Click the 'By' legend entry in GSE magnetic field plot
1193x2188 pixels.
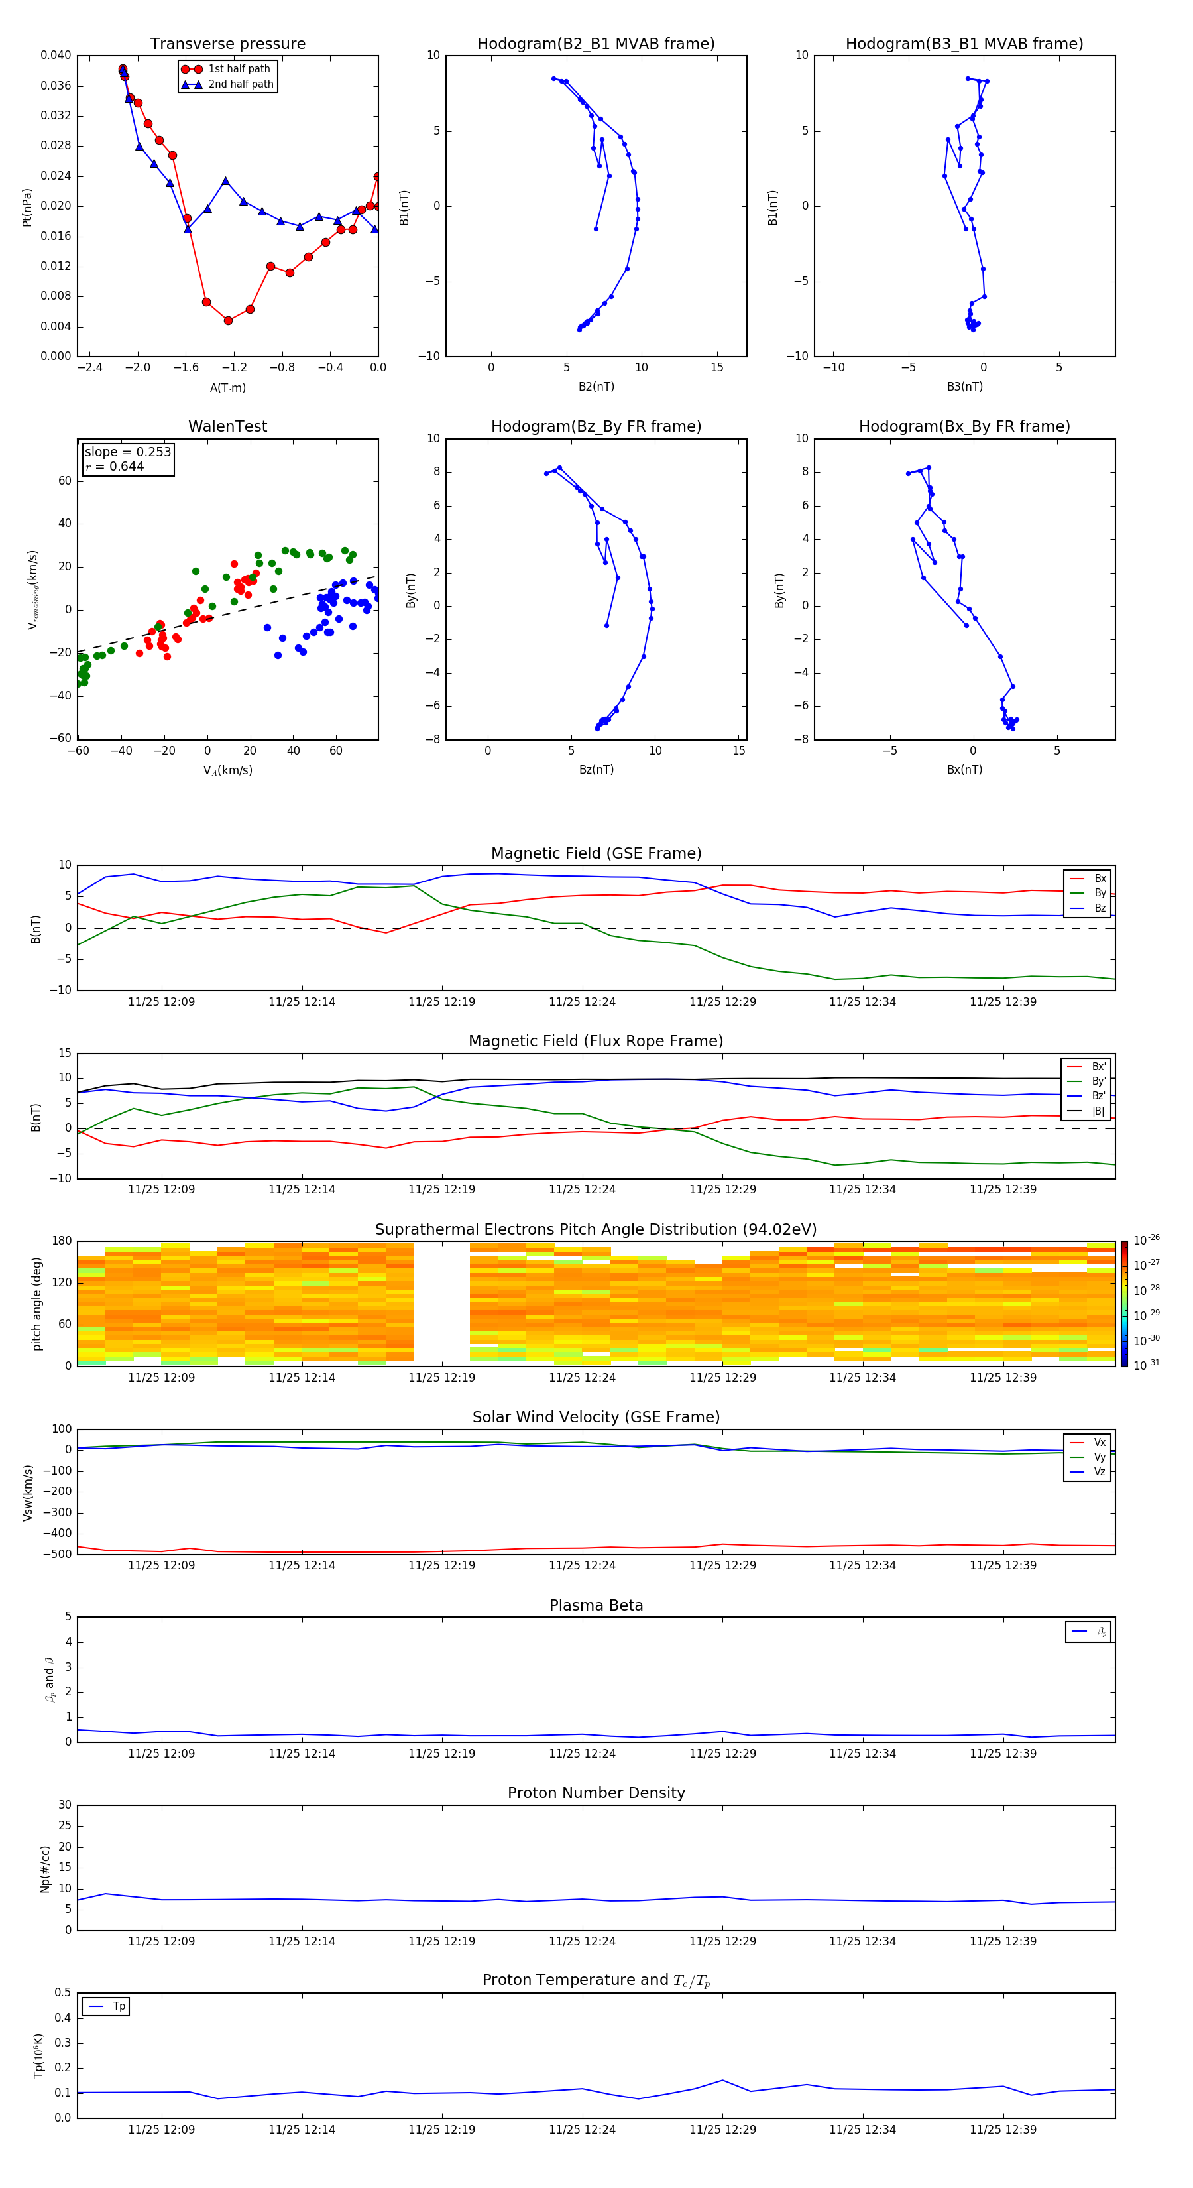1088,894
